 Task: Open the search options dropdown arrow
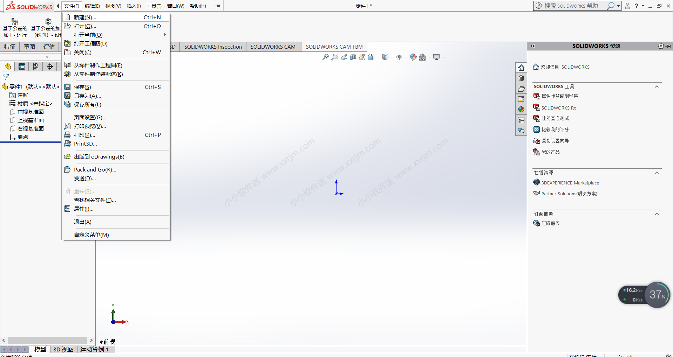pos(618,6)
